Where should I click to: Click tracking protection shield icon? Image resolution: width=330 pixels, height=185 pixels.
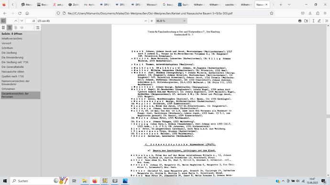click(58, 13)
